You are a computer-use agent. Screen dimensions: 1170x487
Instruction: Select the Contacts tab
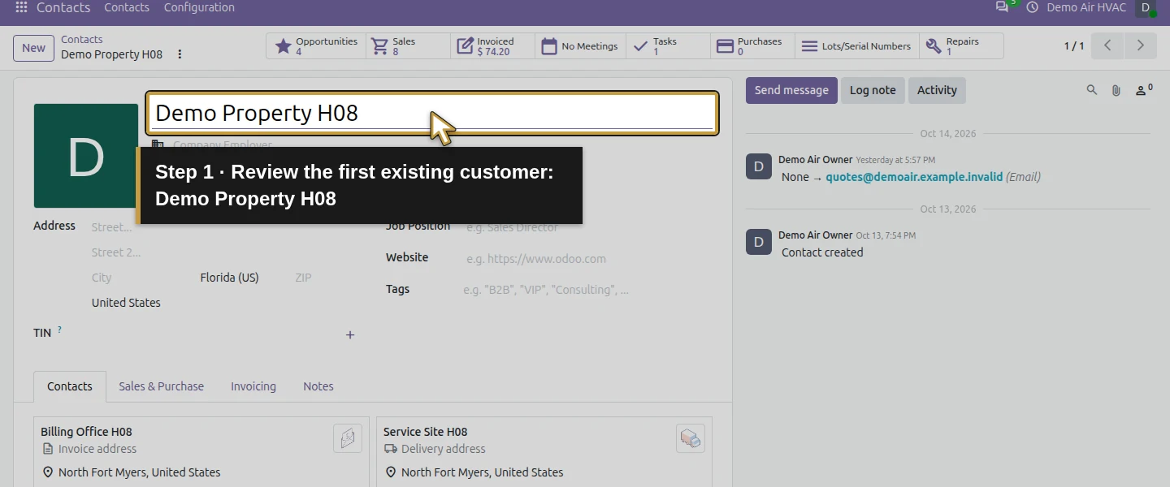[x=70, y=386]
